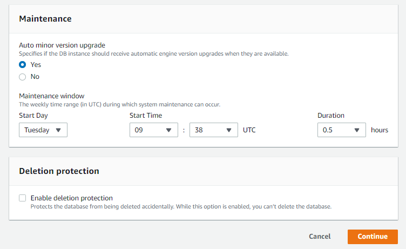Select No for auto minor version upgrade
Screen dimensions: 406x249
point(23,77)
